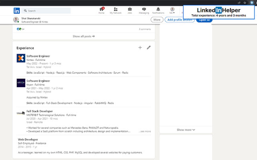Expand the Show more section

click(186, 130)
